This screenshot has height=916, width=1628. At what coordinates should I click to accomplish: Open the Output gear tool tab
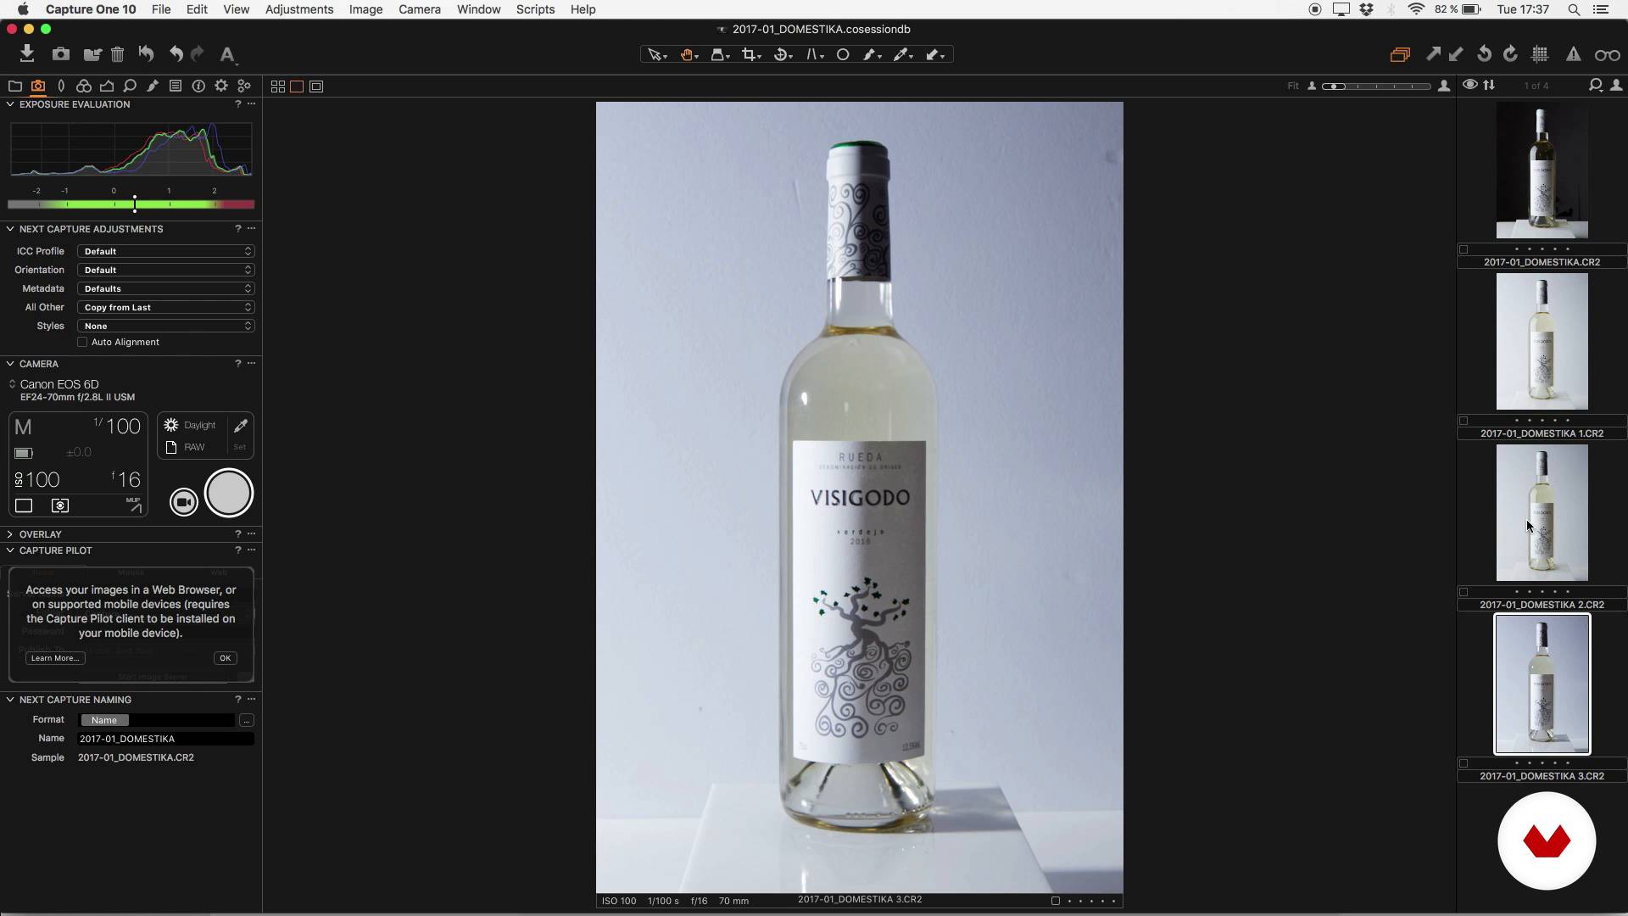[221, 86]
